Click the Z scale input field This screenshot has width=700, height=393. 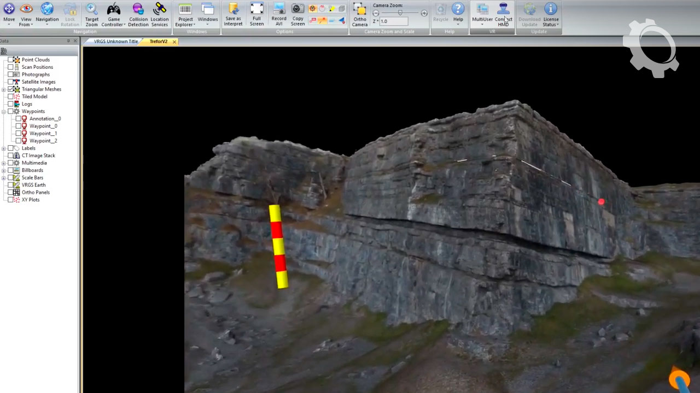(394, 21)
